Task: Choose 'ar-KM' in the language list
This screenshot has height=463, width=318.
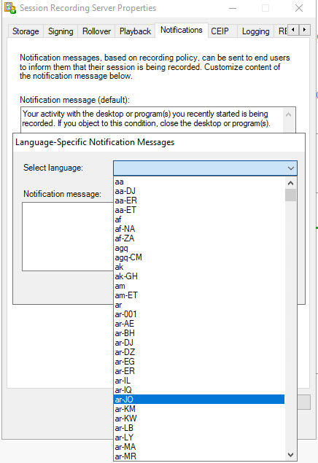Action: (199, 409)
